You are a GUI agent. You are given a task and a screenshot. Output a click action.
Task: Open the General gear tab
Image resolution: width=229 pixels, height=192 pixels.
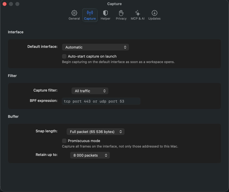pos(74,15)
